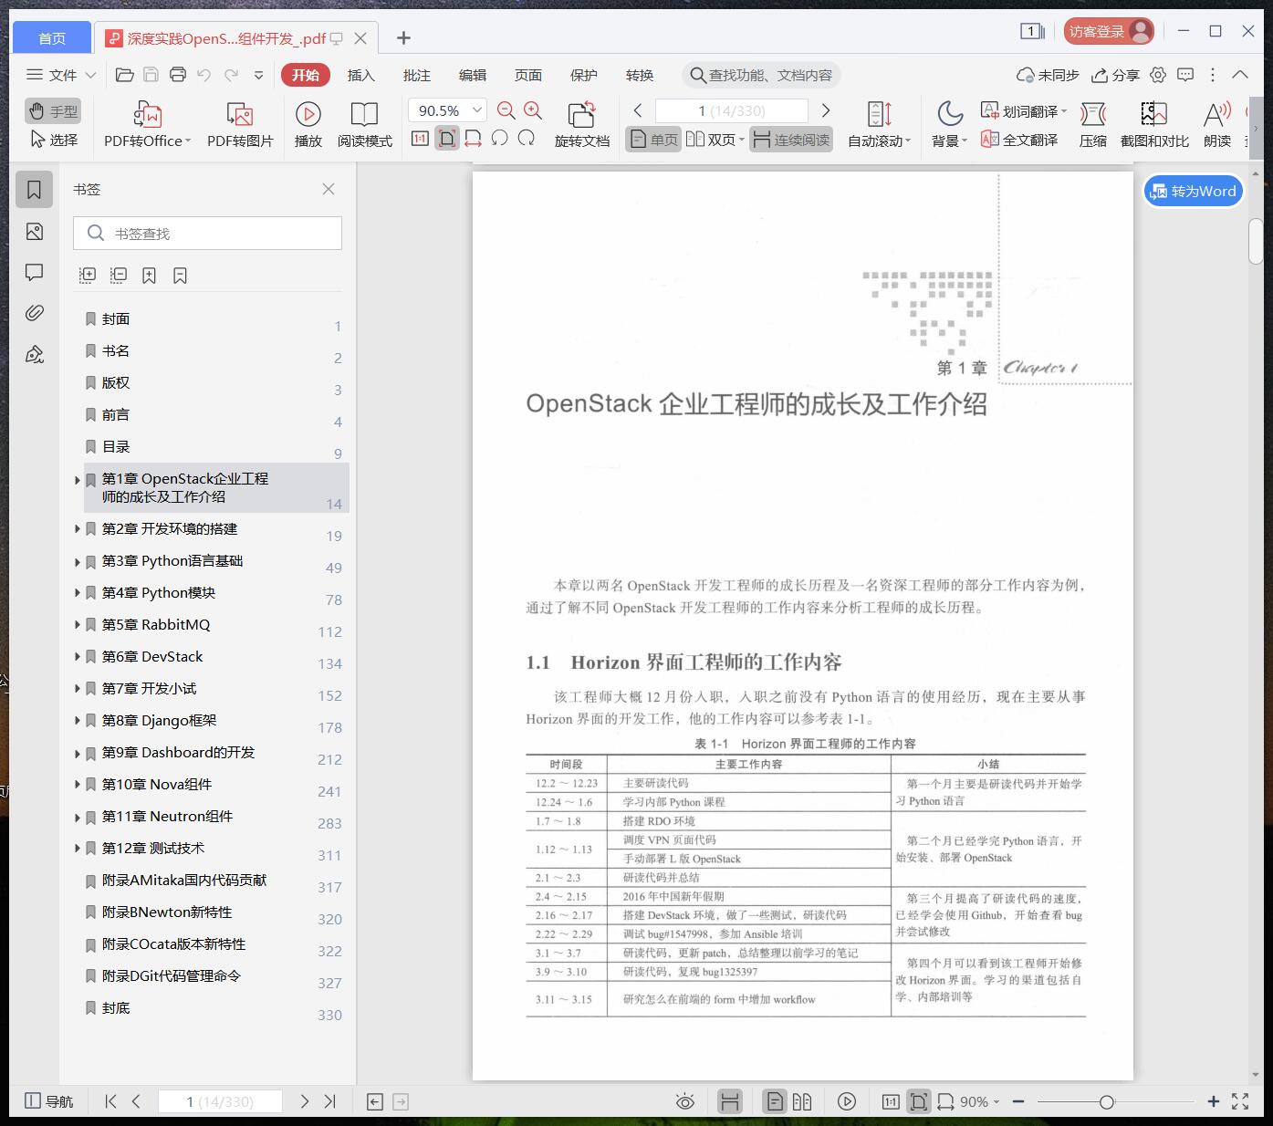Toggle eye protection mode in status bar

684,1101
